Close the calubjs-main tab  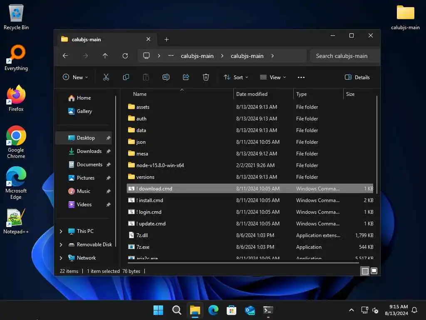pos(149,39)
